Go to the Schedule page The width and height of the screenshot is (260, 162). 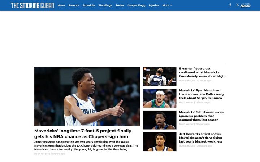[88, 5]
